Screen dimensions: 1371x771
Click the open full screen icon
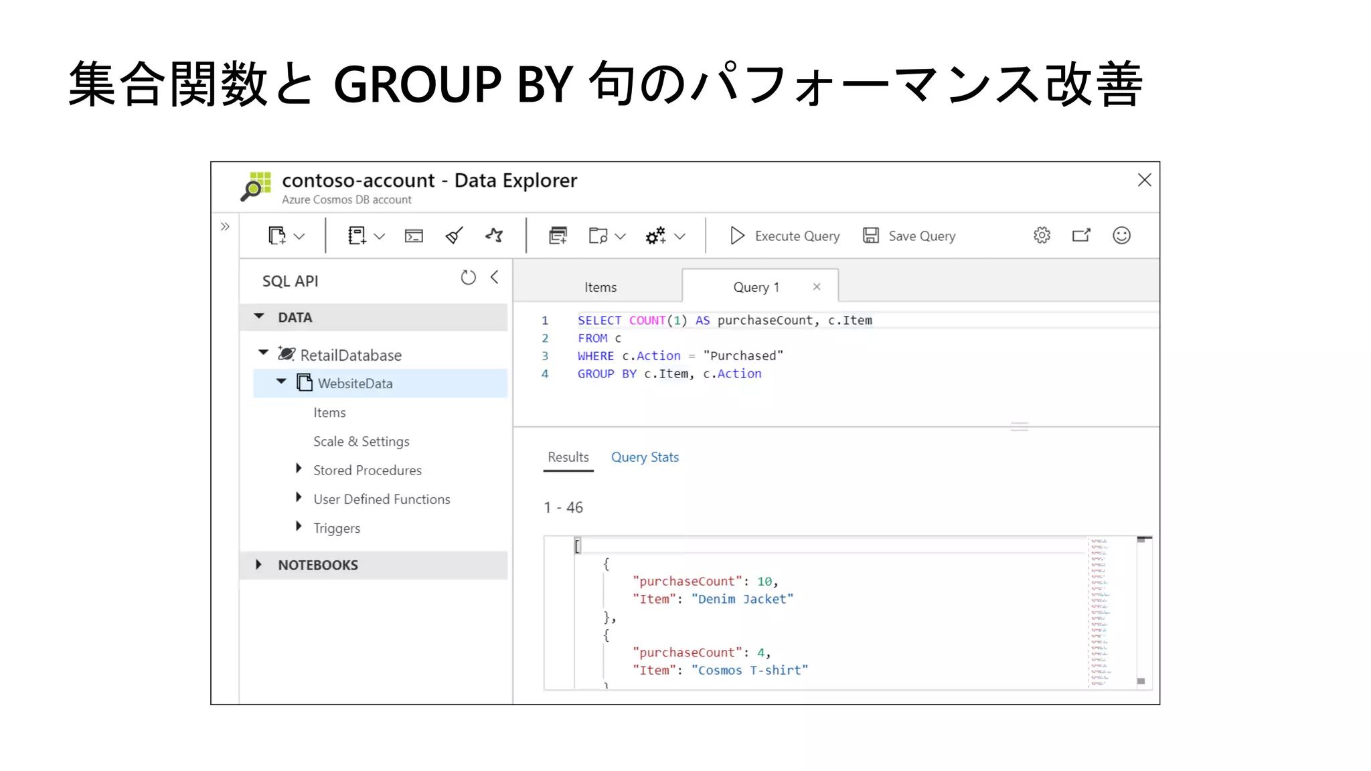tap(1081, 235)
